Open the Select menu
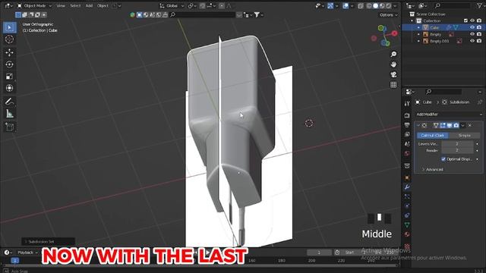Image resolution: width=486 pixels, height=273 pixels. coord(75,5)
